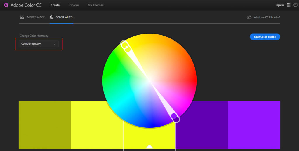Click the half-circle icon beside Color Wheel
Screen dimensions: 299x151
pyautogui.click(x=52, y=17)
